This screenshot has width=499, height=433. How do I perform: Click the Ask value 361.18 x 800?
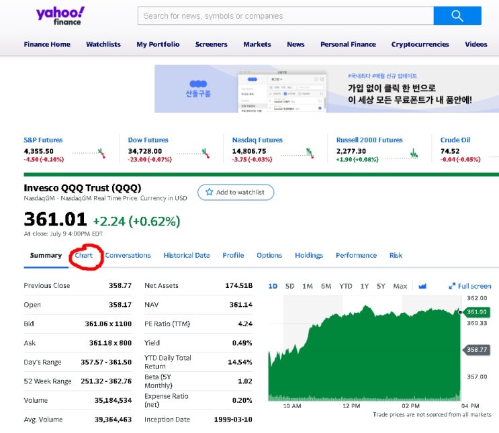[110, 343]
